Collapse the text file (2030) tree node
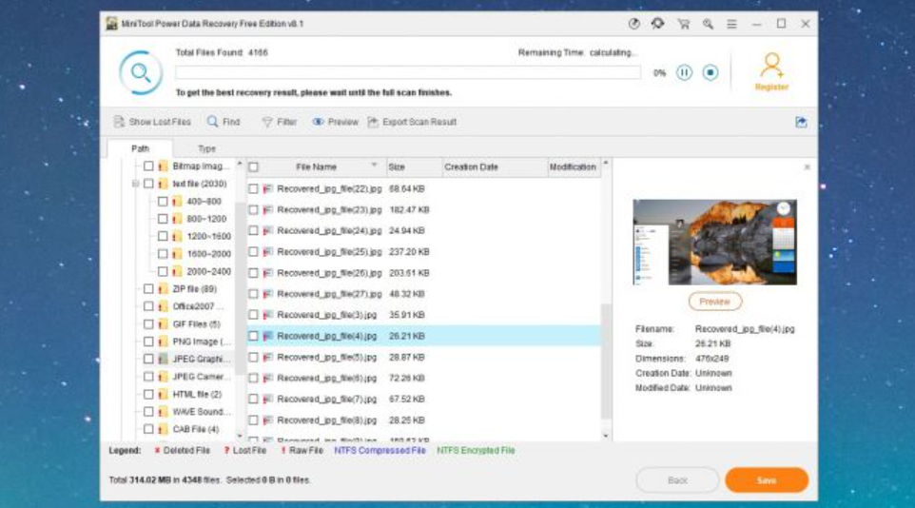The image size is (915, 508). click(x=136, y=184)
